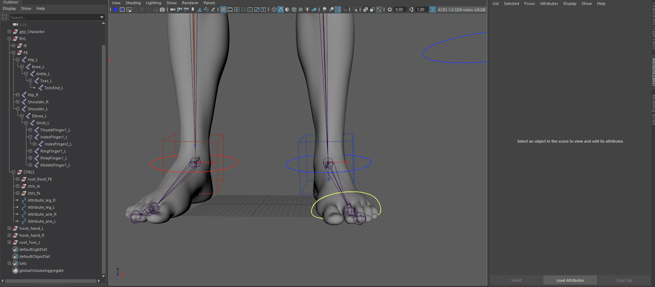
Task: Open the Lighting menu in viewport
Action: pos(153,3)
